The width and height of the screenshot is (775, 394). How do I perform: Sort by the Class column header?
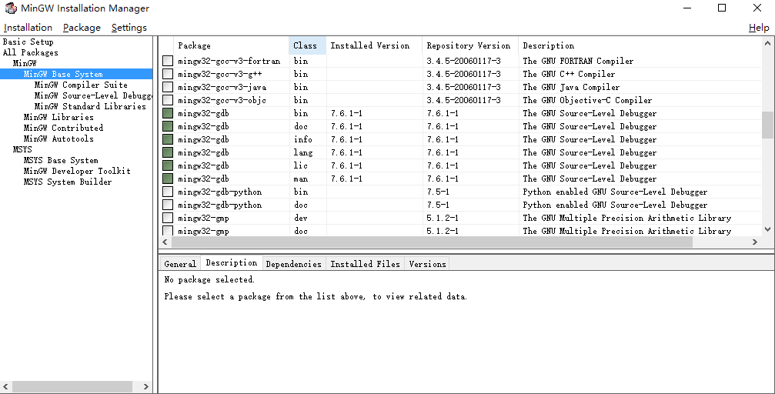point(307,45)
